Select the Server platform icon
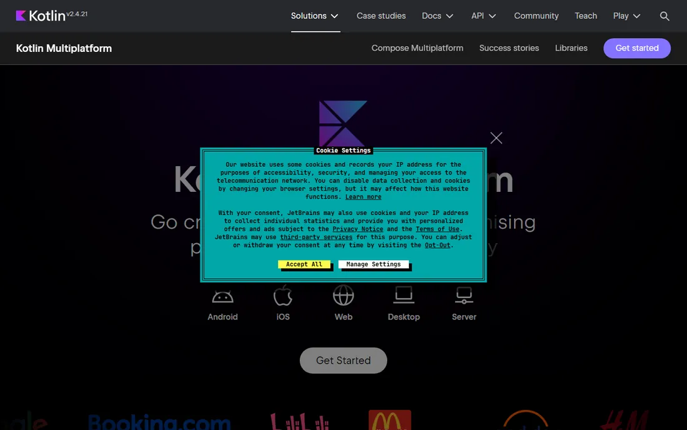The width and height of the screenshot is (687, 430). [464, 296]
